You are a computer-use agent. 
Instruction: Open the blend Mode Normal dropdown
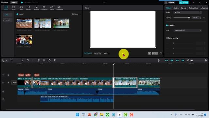coord(187,12)
